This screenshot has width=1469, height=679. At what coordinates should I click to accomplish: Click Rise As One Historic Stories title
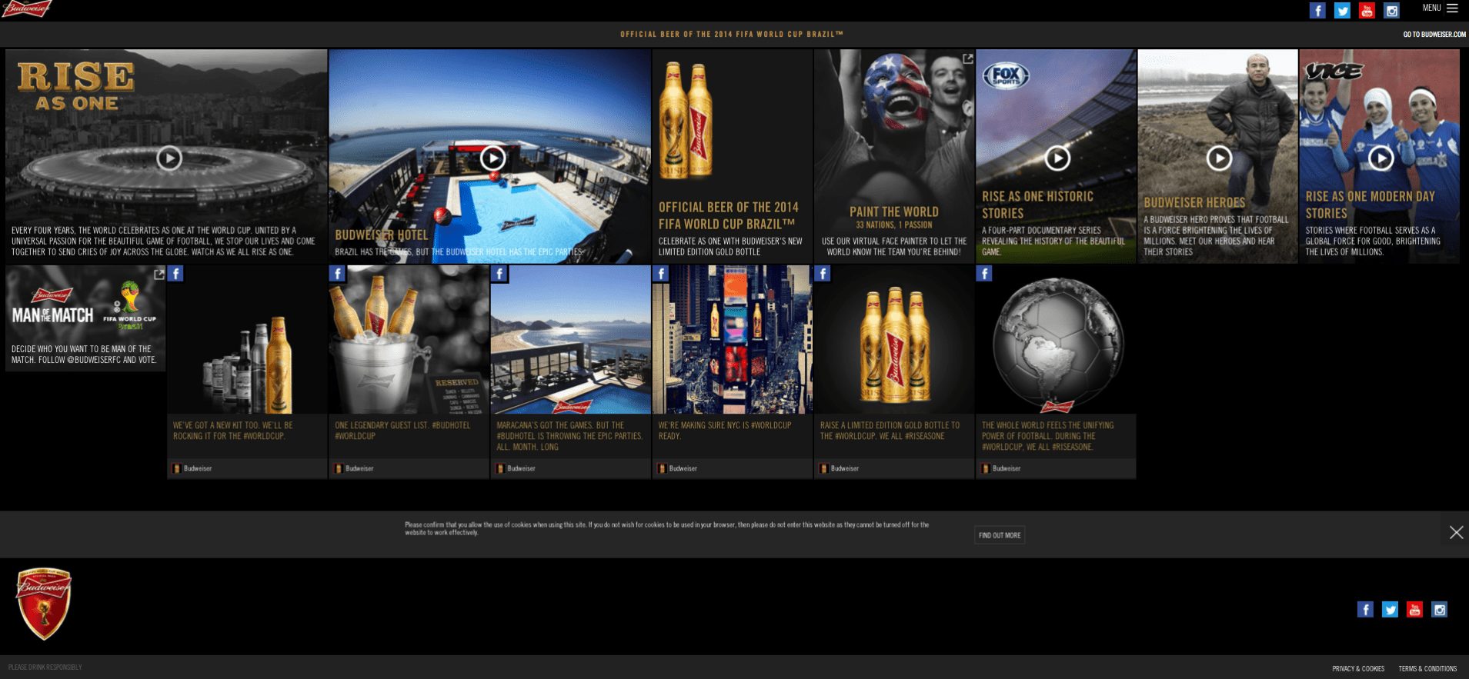[x=1037, y=205]
